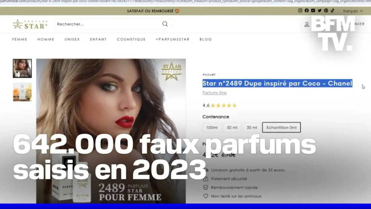This screenshot has height=209, width=371.
Task: Open the HOMME menu
Action: pyautogui.click(x=46, y=39)
